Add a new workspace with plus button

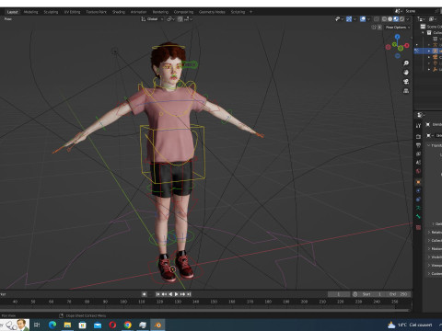pyautogui.click(x=250, y=12)
